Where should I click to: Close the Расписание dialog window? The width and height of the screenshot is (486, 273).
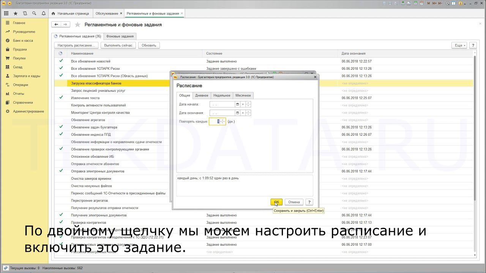(315, 77)
